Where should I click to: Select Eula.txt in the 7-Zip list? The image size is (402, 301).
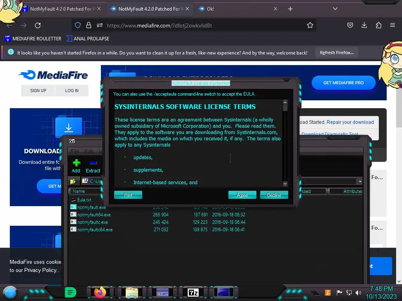pyautogui.click(x=84, y=199)
